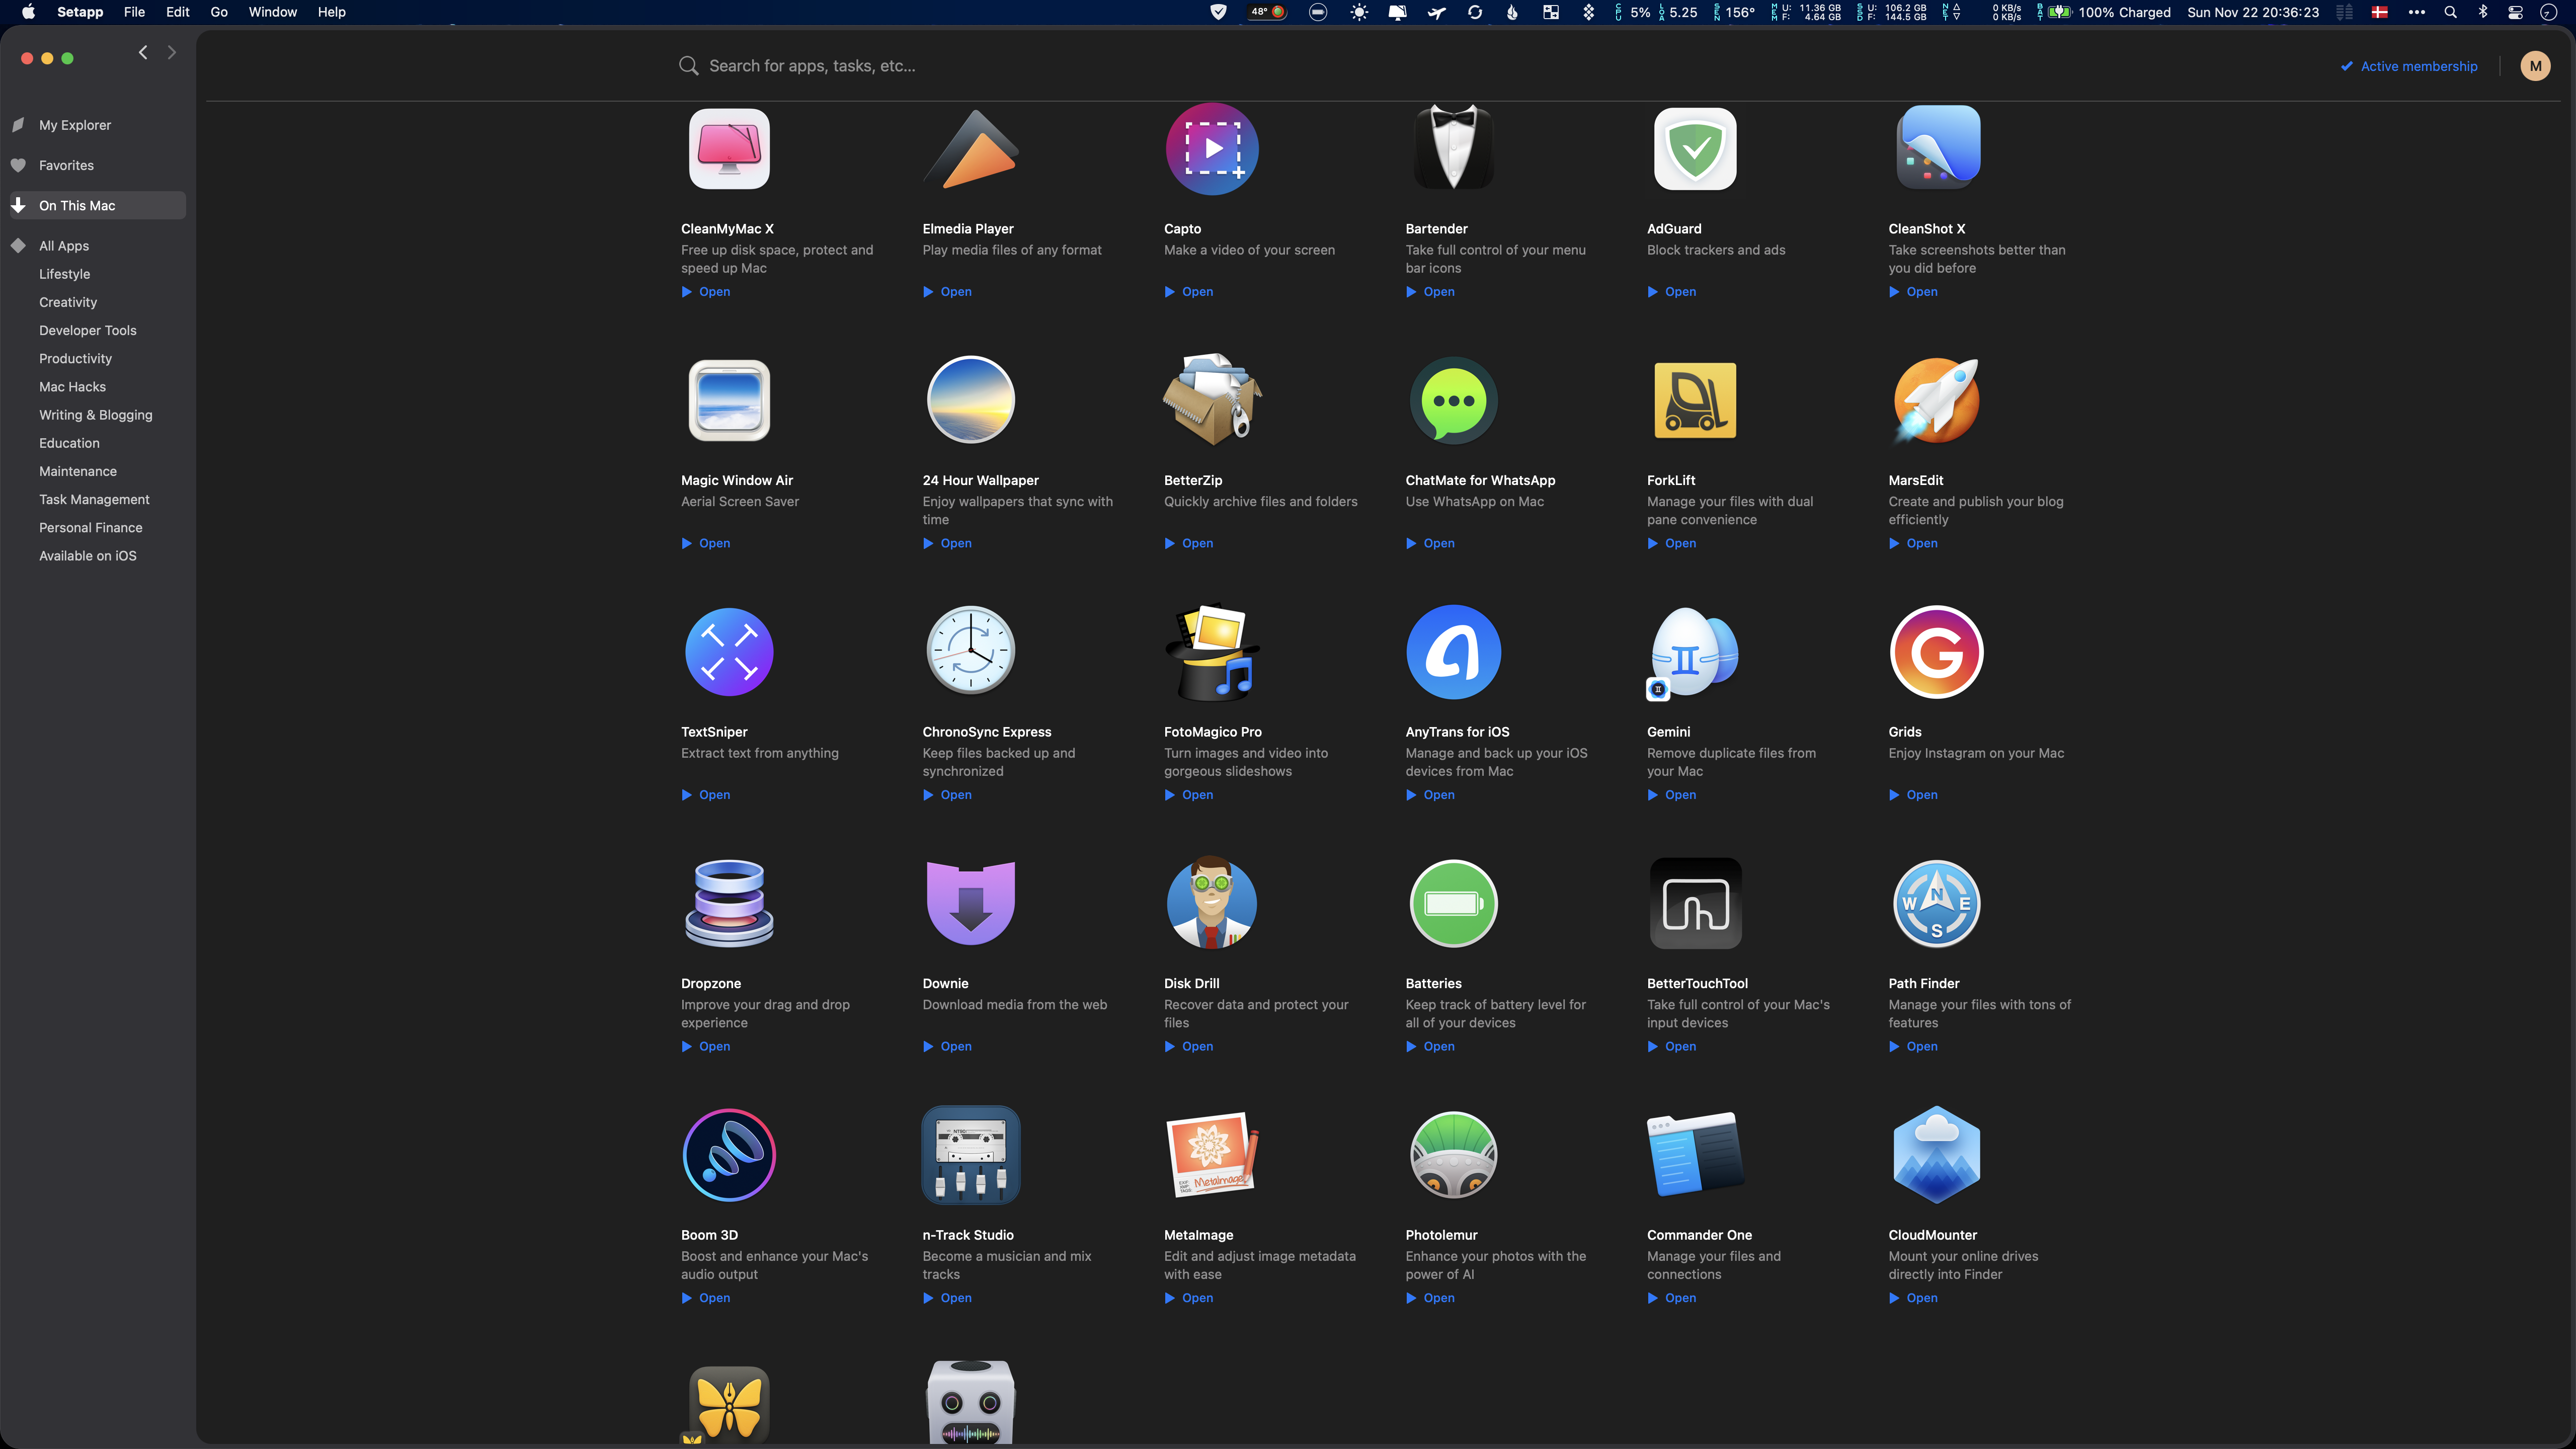
Task: Click Open link under Gemini
Action: pyautogui.click(x=1672, y=795)
